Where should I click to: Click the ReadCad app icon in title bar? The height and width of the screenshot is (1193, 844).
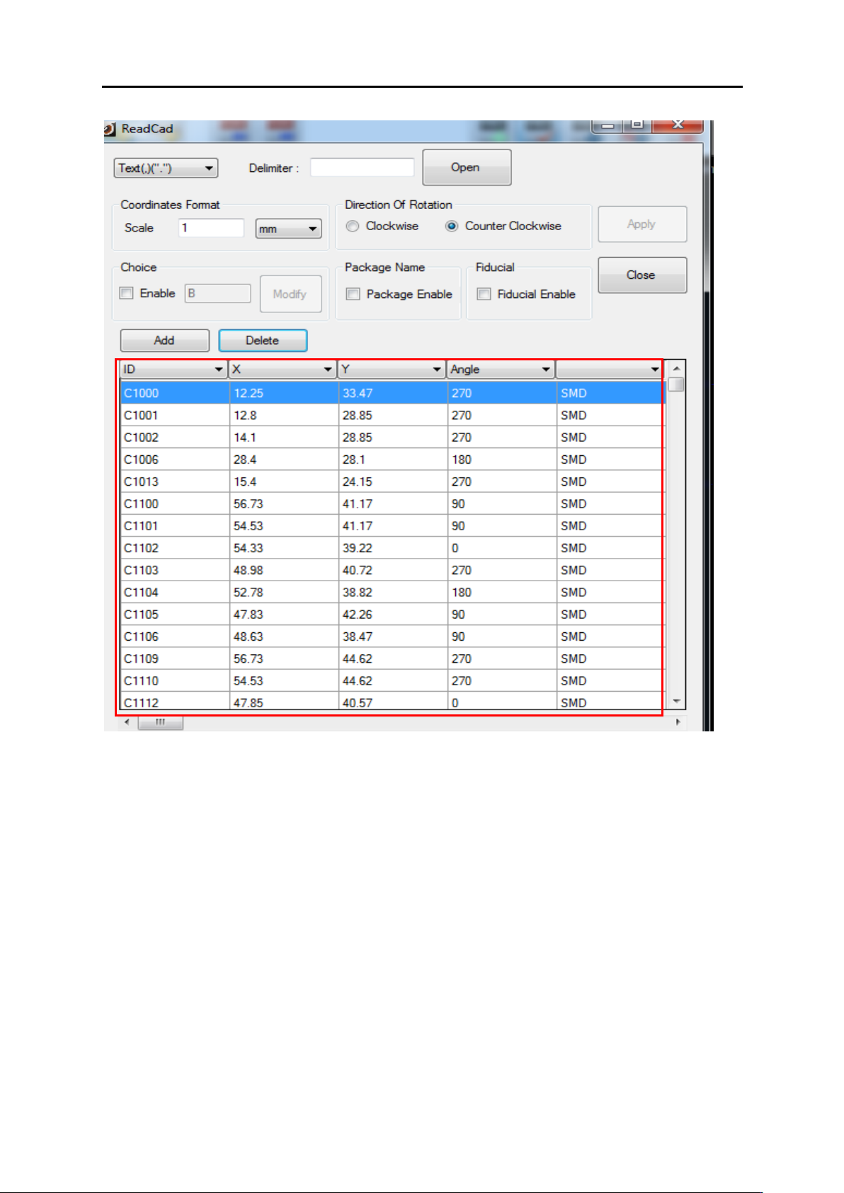(x=109, y=129)
